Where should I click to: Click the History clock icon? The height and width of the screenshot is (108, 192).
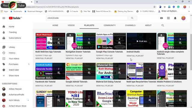point(4,53)
